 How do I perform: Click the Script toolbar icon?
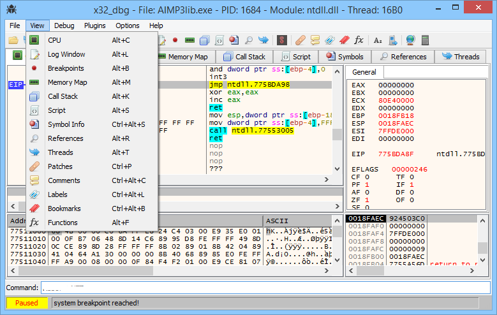219,40
